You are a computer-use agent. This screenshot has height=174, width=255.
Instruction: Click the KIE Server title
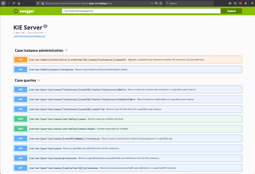[x=28, y=27]
